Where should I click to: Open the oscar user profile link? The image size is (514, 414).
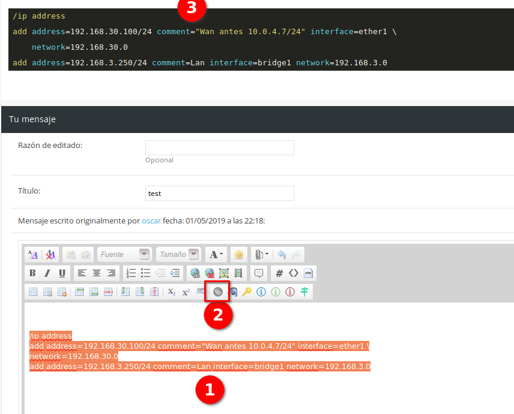[x=151, y=220]
